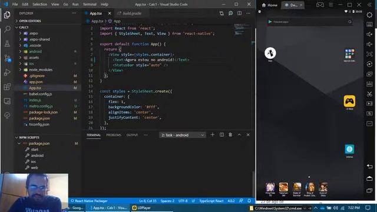377x212 pixels.
Task: Open the Selection menu
Action: click(40, 4)
